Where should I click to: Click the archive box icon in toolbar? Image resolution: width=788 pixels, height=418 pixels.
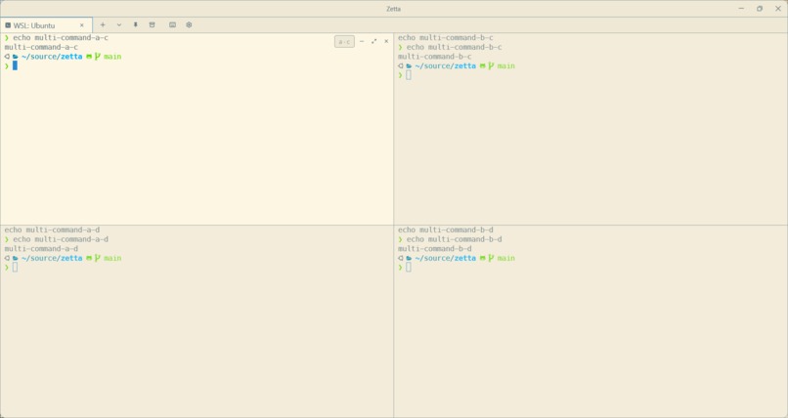[x=152, y=24]
